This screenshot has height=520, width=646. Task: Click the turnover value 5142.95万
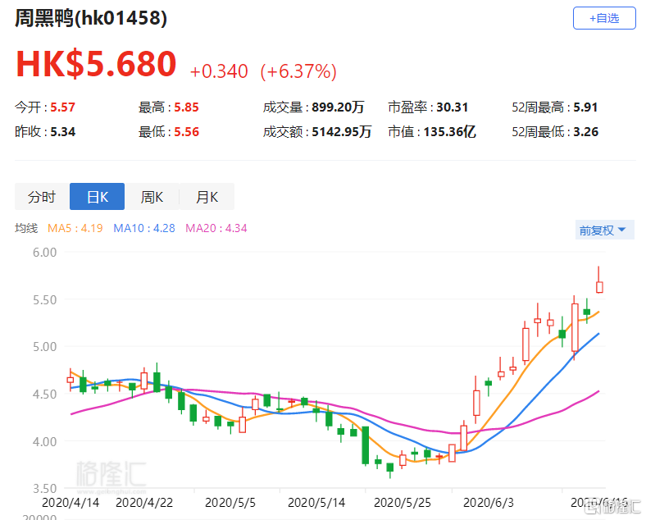point(342,132)
